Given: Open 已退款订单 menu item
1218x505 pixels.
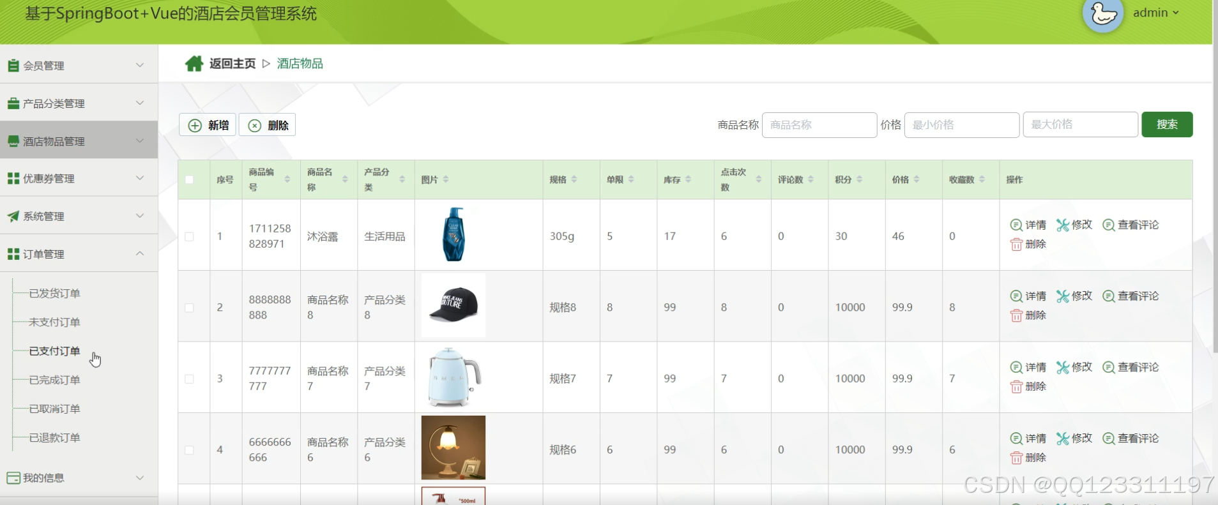Looking at the screenshot, I should (55, 437).
